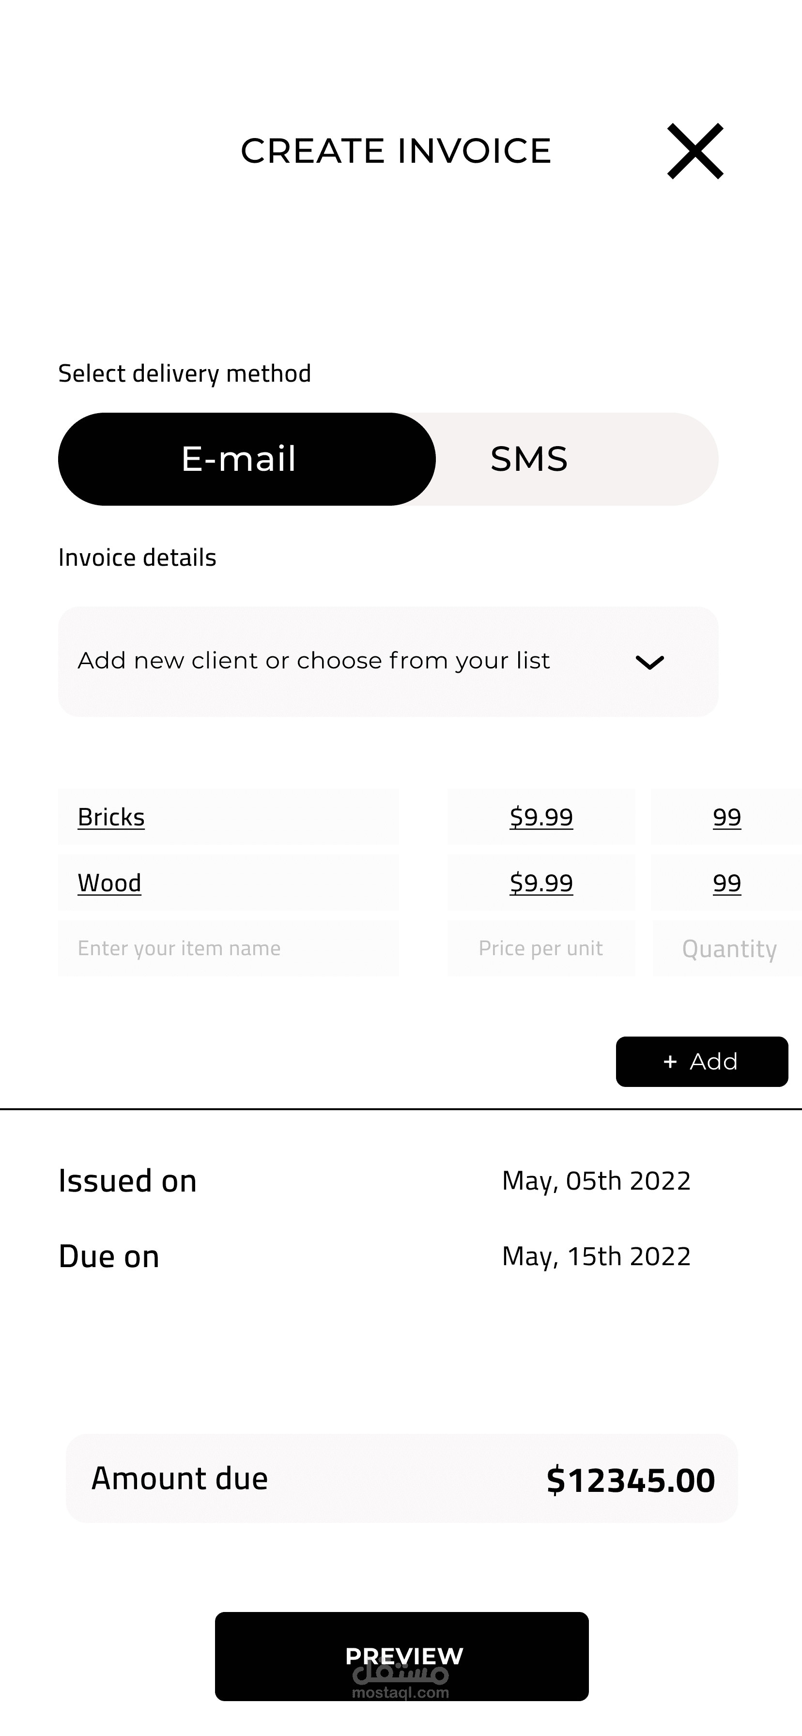Edit the Bricks item name
Viewport: 802px width, 1736px height.
tap(229, 817)
